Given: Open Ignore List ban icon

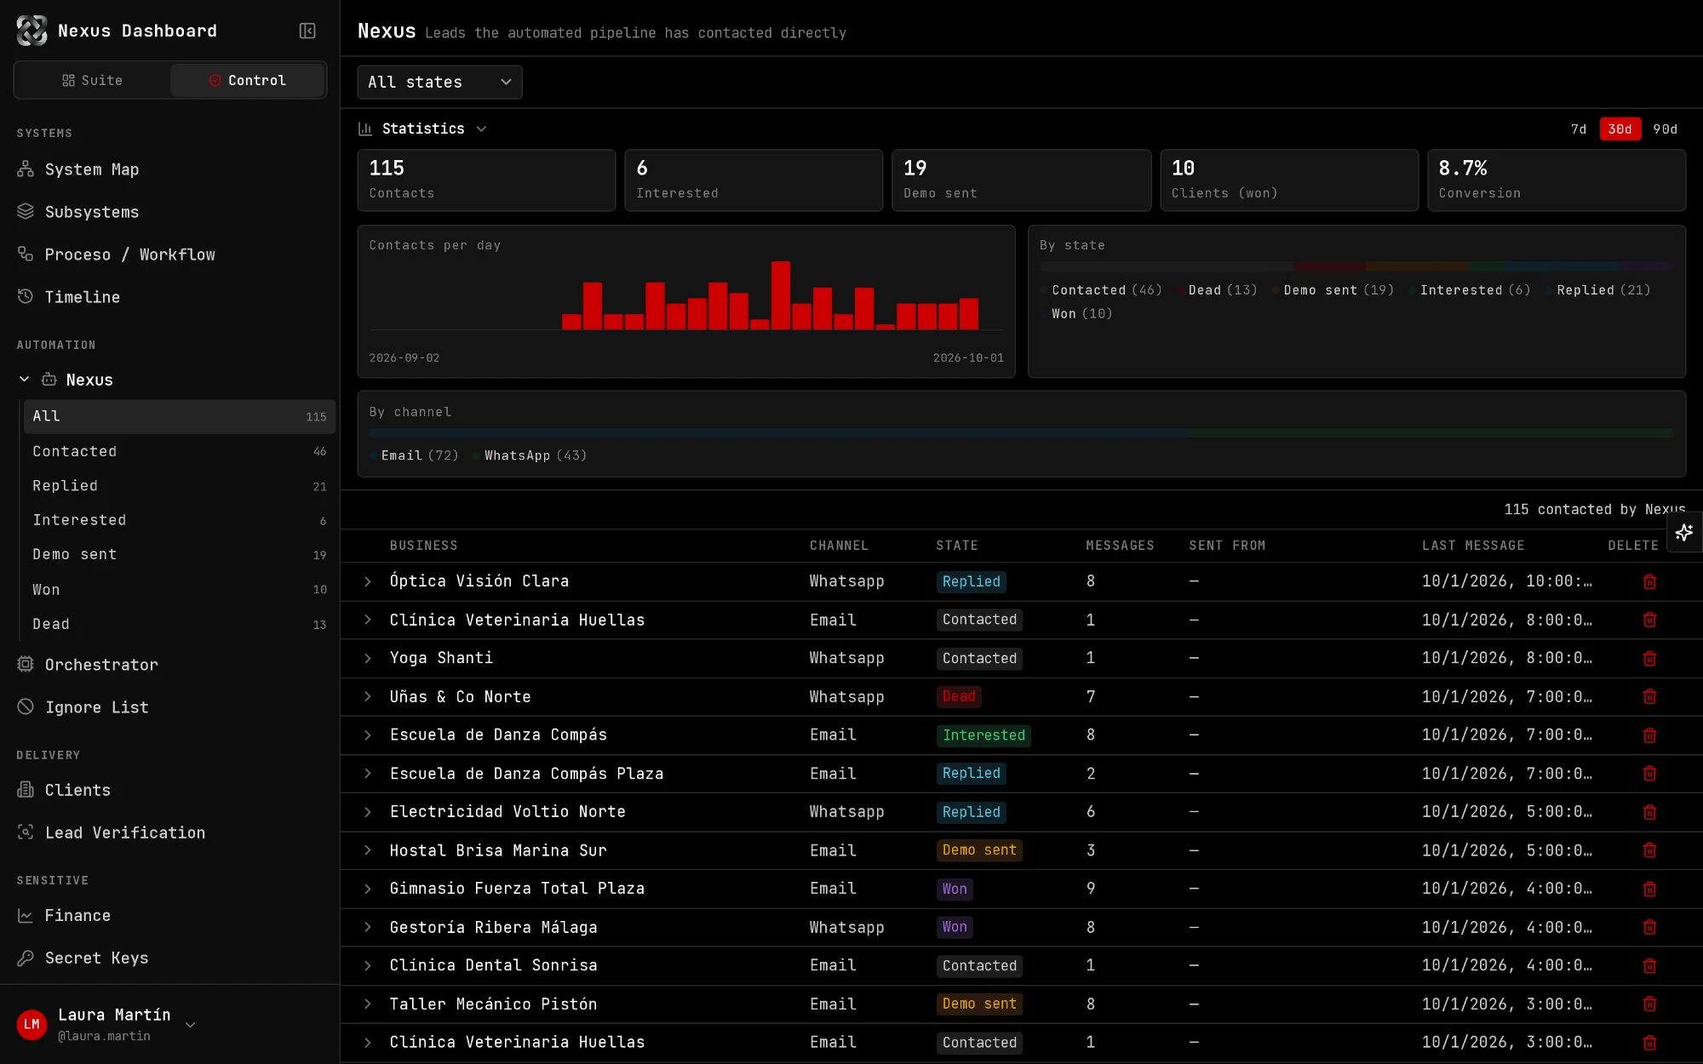Looking at the screenshot, I should coord(26,707).
